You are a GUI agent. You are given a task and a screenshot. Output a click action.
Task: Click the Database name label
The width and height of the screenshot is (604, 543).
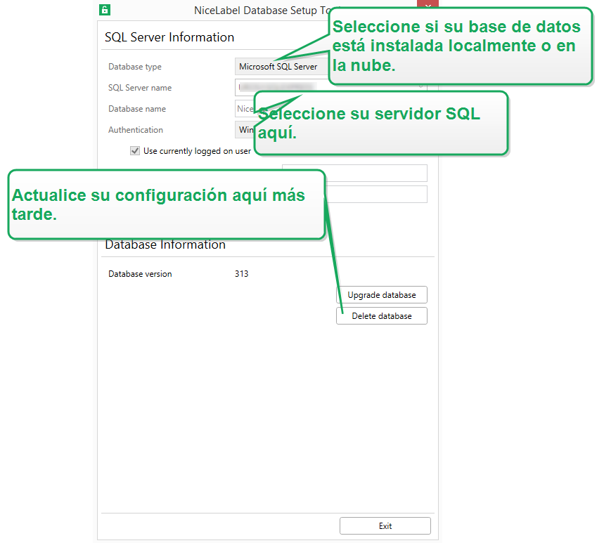(x=137, y=109)
